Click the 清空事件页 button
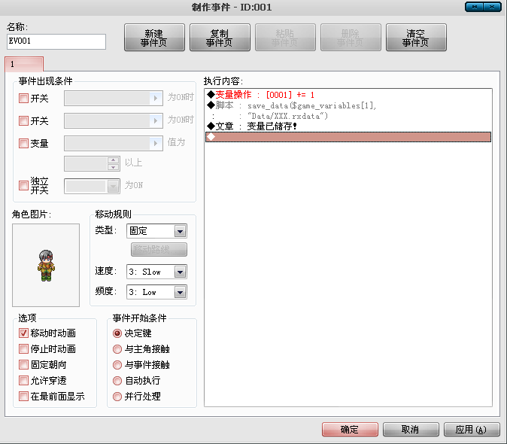507x444 pixels. (x=416, y=38)
